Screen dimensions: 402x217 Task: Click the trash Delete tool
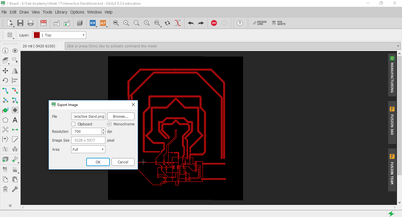point(5,189)
